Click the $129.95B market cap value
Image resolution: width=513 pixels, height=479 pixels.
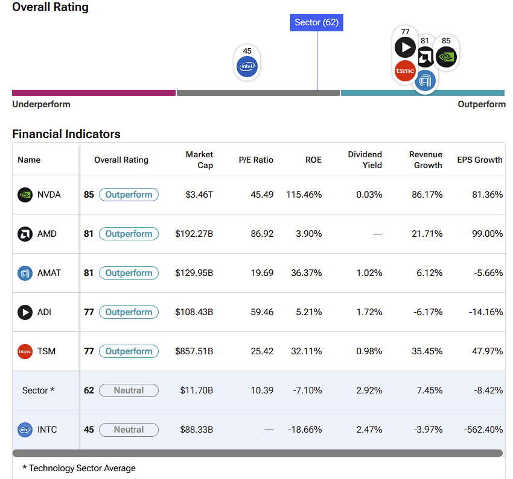194,273
